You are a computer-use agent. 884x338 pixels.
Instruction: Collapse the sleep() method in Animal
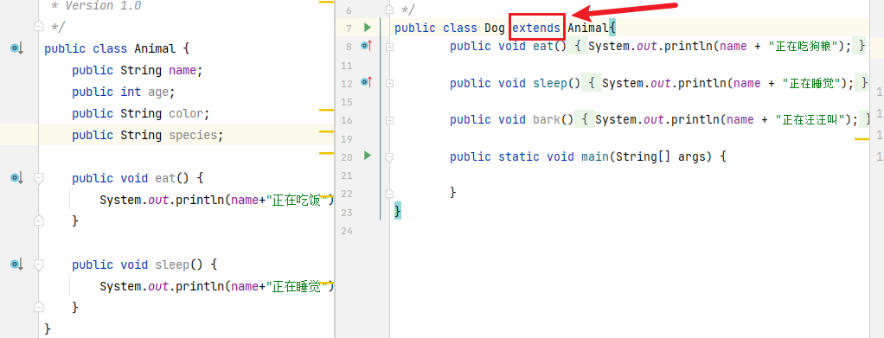(x=38, y=265)
